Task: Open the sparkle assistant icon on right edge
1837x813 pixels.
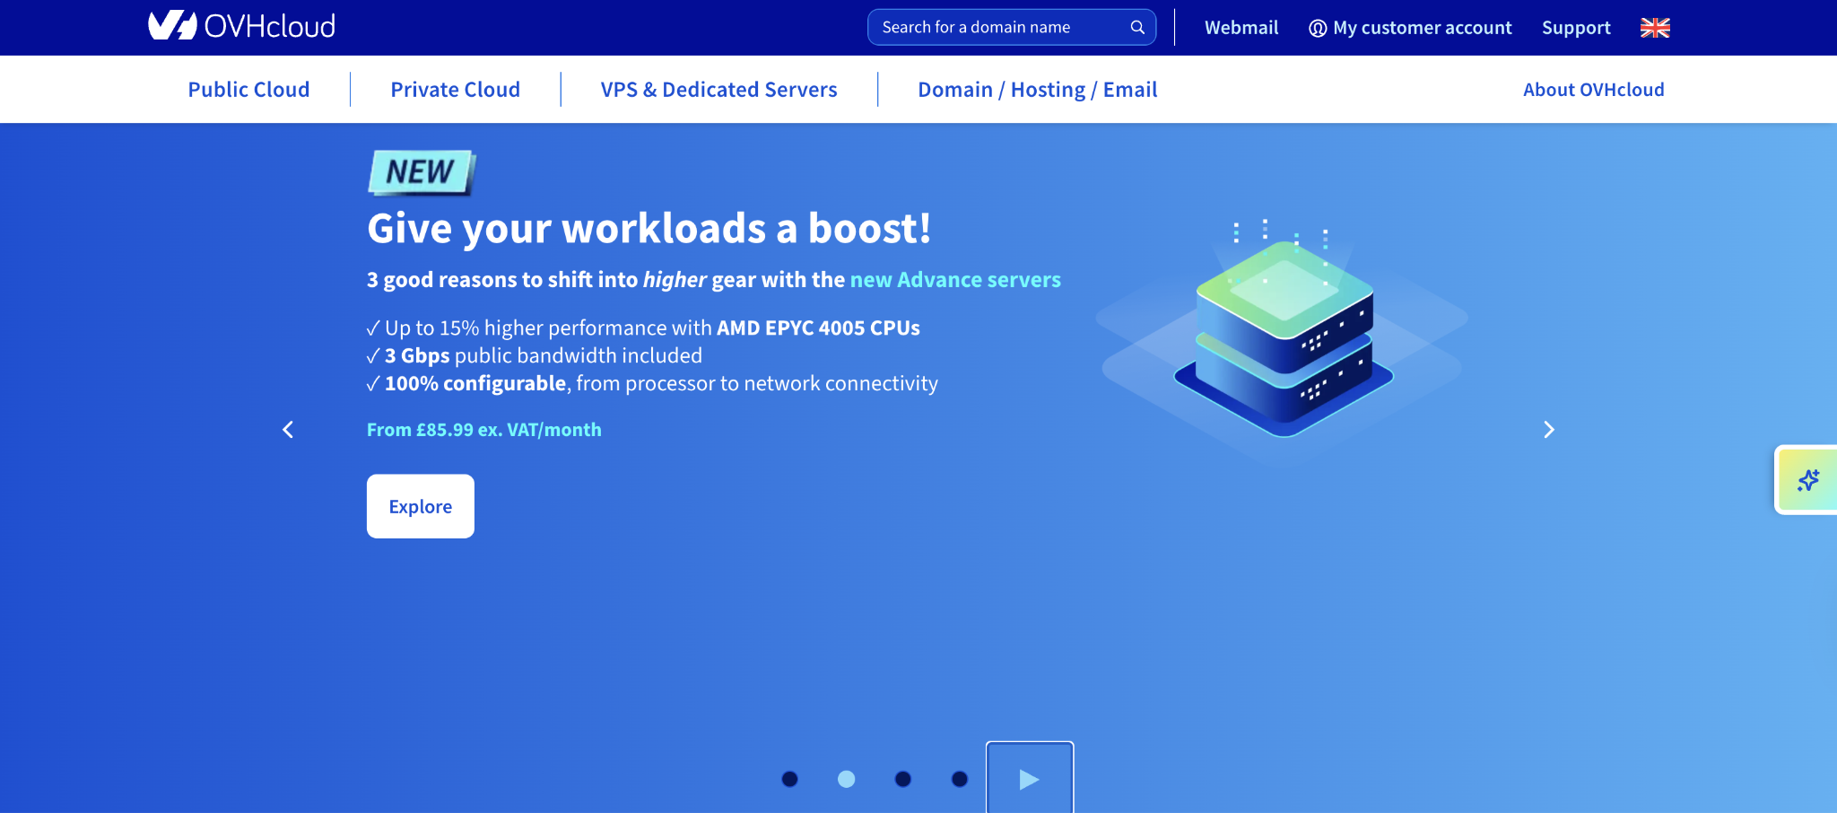Action: pos(1810,480)
